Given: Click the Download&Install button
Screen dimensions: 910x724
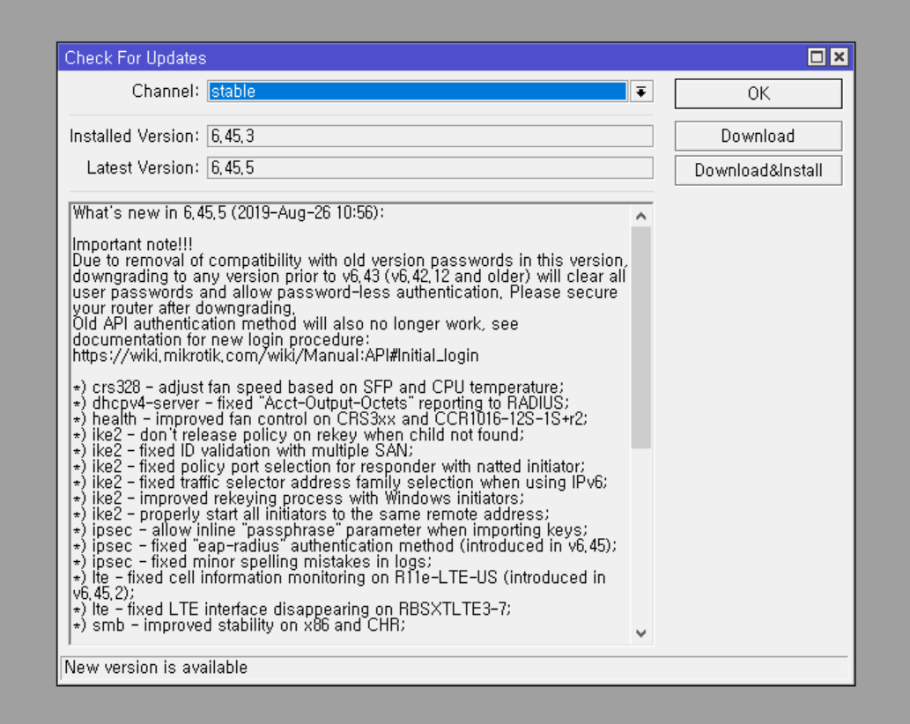Looking at the screenshot, I should pos(758,170).
